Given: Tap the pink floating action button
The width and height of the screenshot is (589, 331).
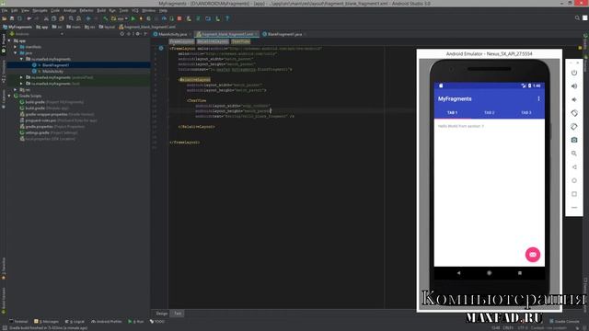Looking at the screenshot, I should pos(533,255).
